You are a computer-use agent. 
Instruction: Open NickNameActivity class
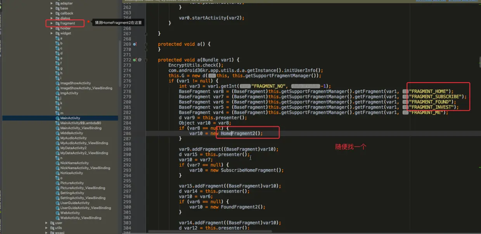[74, 163]
